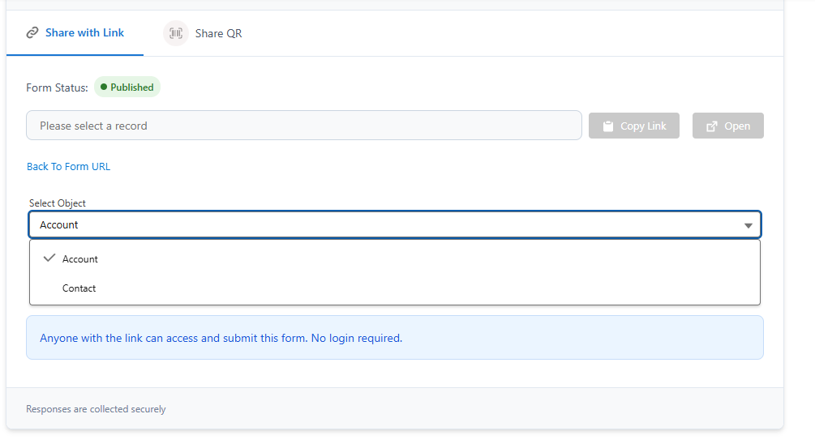Click the Select Object combo box showing Account
This screenshot has width=815, height=448.
click(395, 224)
